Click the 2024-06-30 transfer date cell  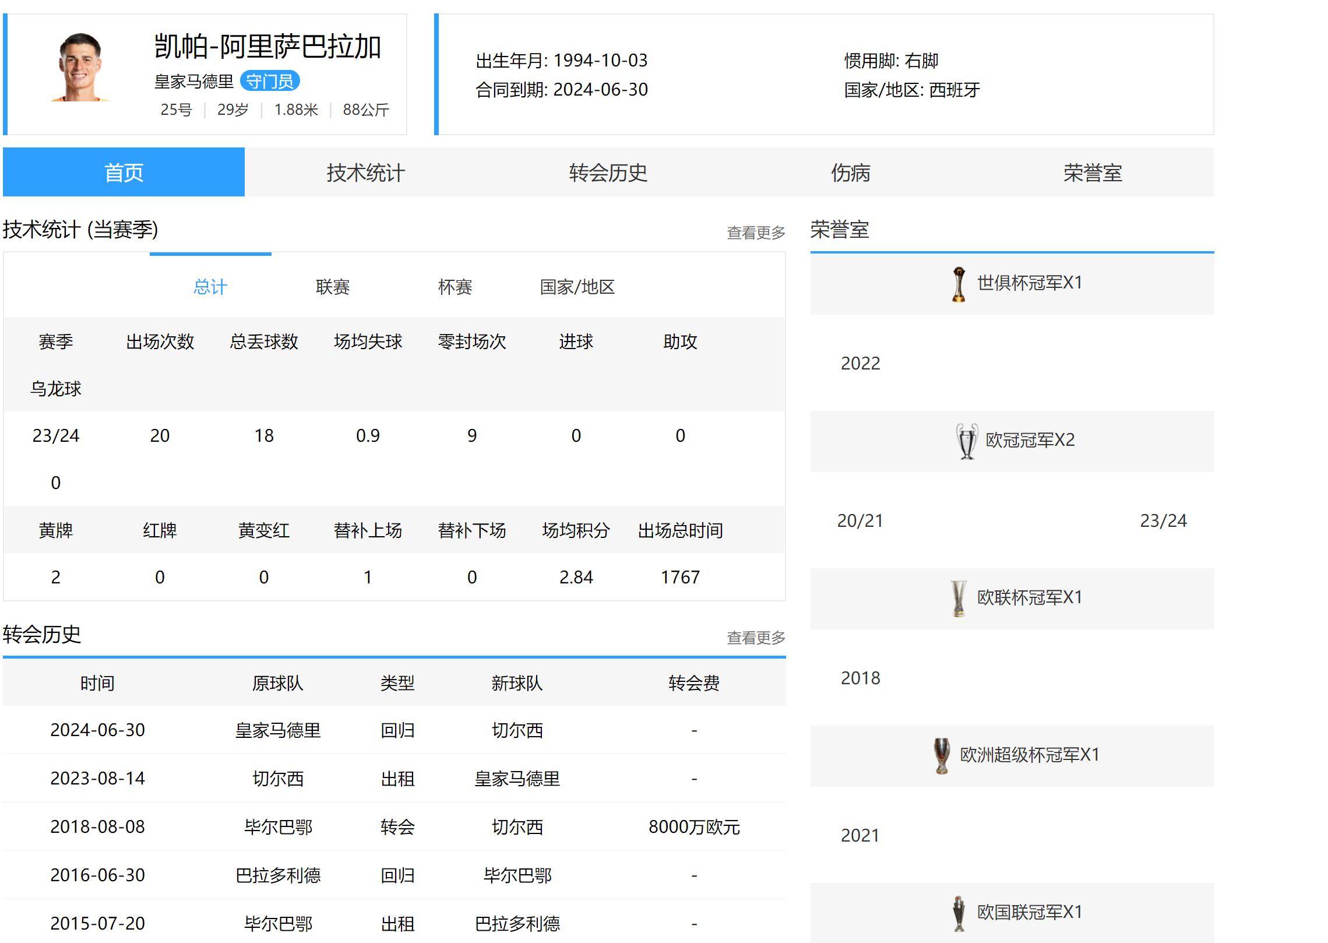[98, 730]
